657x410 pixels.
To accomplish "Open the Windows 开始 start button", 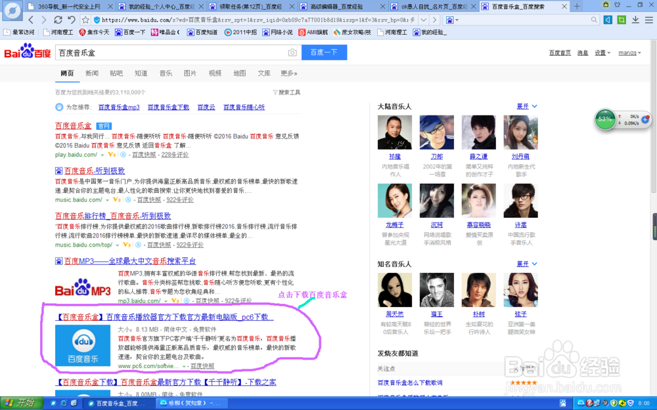I will coord(22,403).
